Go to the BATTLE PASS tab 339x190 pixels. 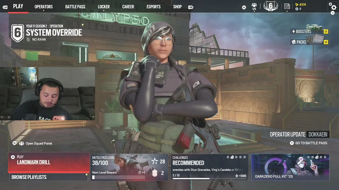[75, 7]
